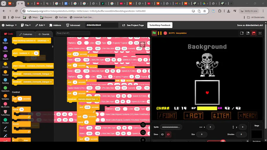The height and width of the screenshot is (150, 267).
Task: Reset workspace zoom with equals icon
Action: [x=143, y=140]
